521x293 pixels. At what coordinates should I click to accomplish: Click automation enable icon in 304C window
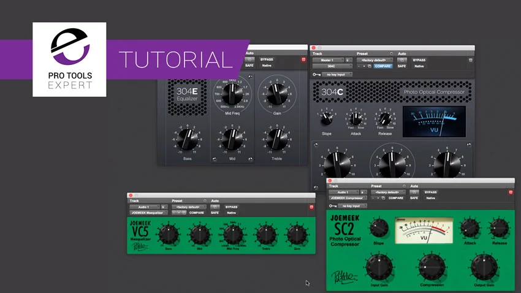tap(401, 60)
